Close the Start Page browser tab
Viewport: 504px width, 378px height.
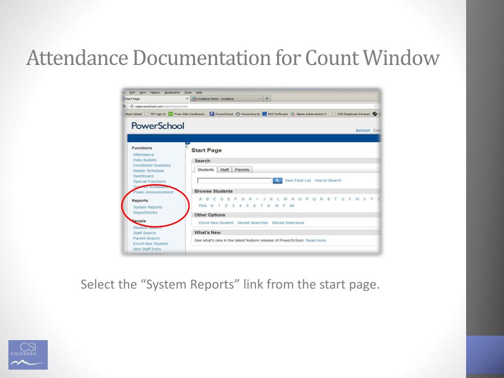(188, 98)
